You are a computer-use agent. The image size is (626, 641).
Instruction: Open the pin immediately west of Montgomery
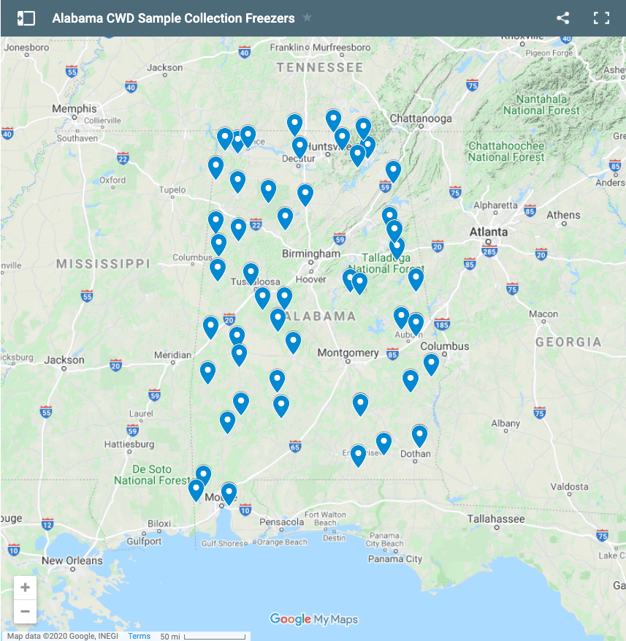(x=293, y=341)
